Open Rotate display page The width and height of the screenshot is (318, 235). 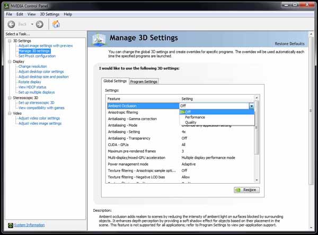30,82
